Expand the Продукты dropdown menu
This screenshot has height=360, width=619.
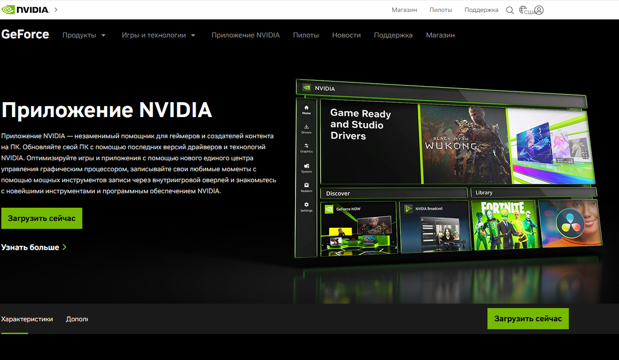(x=84, y=35)
